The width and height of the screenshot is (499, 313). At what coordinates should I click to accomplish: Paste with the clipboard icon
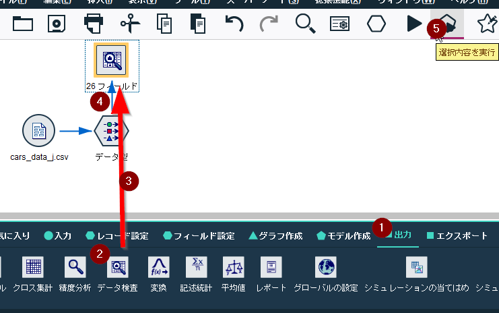pyautogui.click(x=197, y=24)
